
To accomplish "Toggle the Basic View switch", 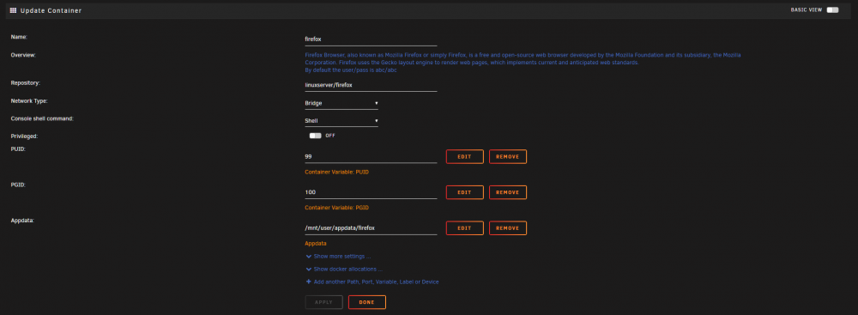I will (832, 9).
